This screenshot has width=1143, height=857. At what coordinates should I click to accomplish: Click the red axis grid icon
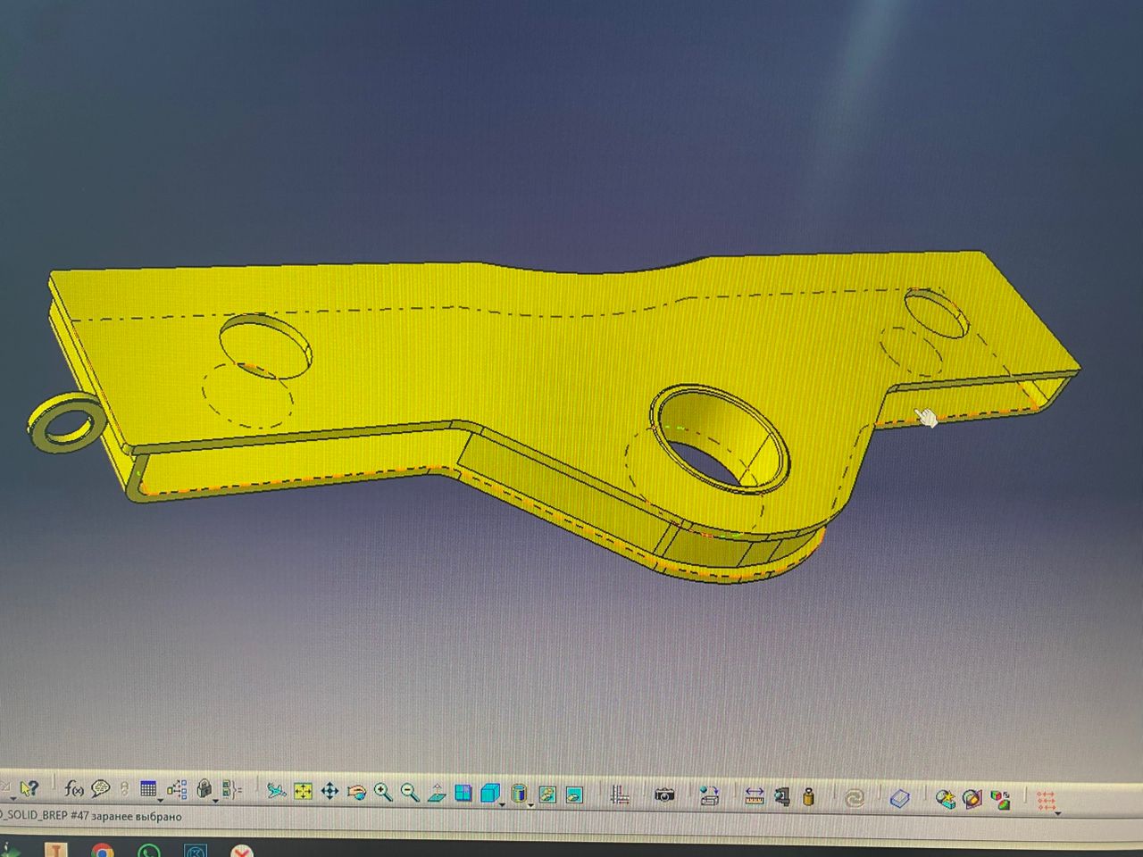[620, 795]
